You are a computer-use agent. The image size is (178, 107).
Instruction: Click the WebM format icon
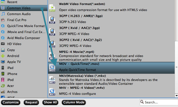(52, 8)
